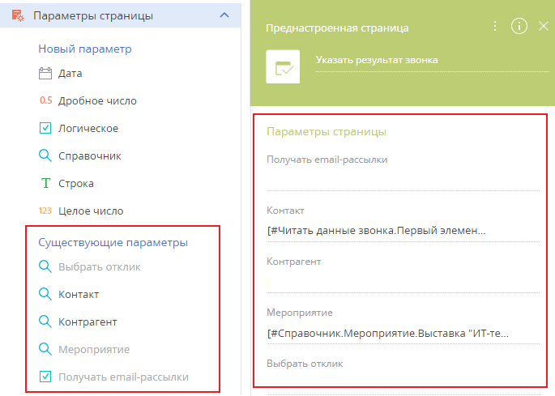This screenshot has width=555, height=396.
Task: Close the Преднастроенная страница panel
Action: 544,26
